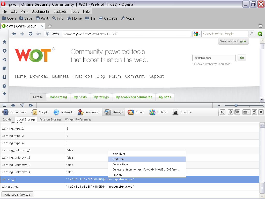
Task: Click the Opera Turbo gauge icon
Action: [31, 105]
